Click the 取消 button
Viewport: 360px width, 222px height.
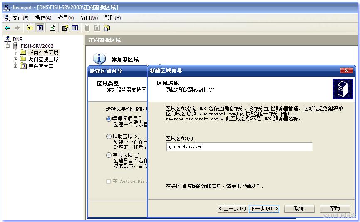pyautogui.click(x=299, y=209)
